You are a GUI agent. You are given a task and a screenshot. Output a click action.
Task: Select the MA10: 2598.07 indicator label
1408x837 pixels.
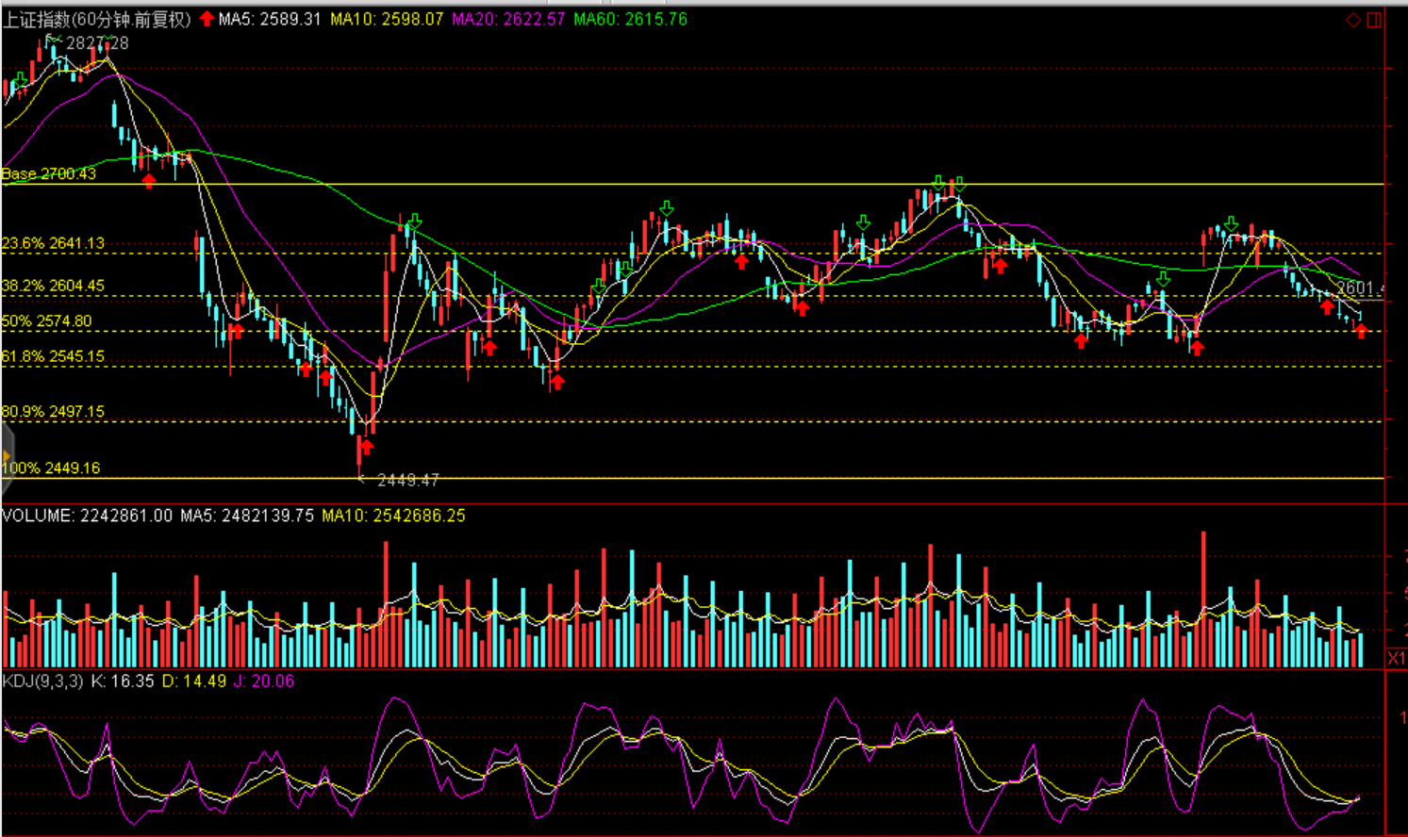tap(387, 19)
